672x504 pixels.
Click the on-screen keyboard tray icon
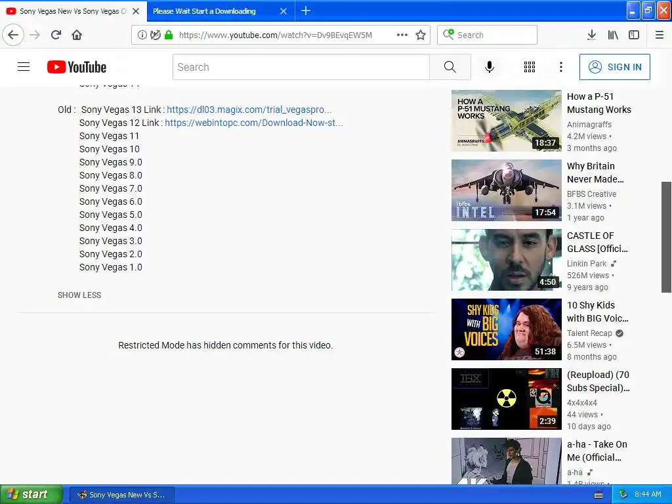tap(598, 495)
